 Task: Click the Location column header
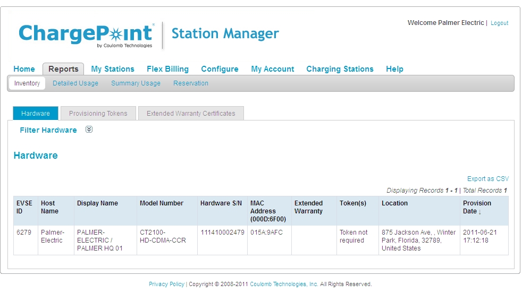point(419,211)
